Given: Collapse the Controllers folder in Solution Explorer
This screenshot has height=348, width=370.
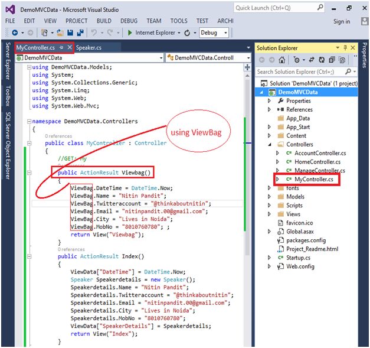Looking at the screenshot, I should coord(270,145).
